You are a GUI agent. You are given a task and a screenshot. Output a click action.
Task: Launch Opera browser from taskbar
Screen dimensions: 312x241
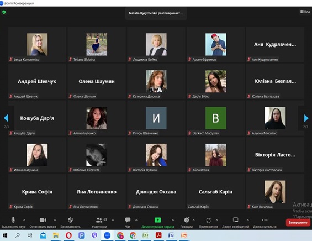coord(68,235)
